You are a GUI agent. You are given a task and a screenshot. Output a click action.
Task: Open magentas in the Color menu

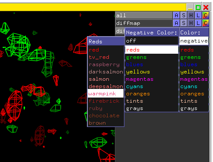coord(194,79)
